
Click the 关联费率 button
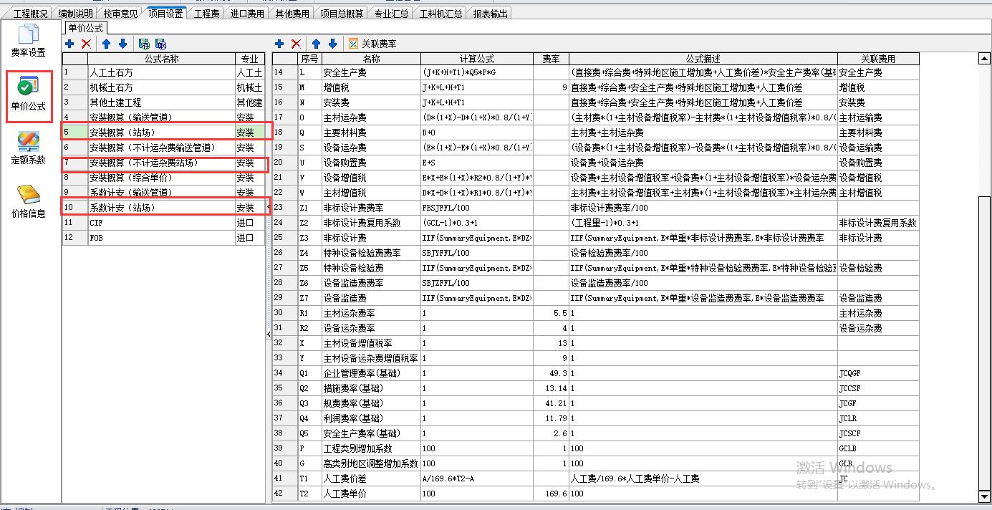pos(372,44)
